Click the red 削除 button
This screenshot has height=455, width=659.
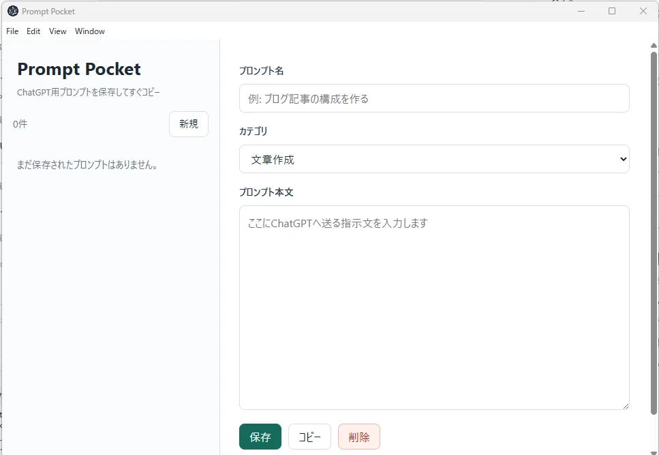[359, 437]
